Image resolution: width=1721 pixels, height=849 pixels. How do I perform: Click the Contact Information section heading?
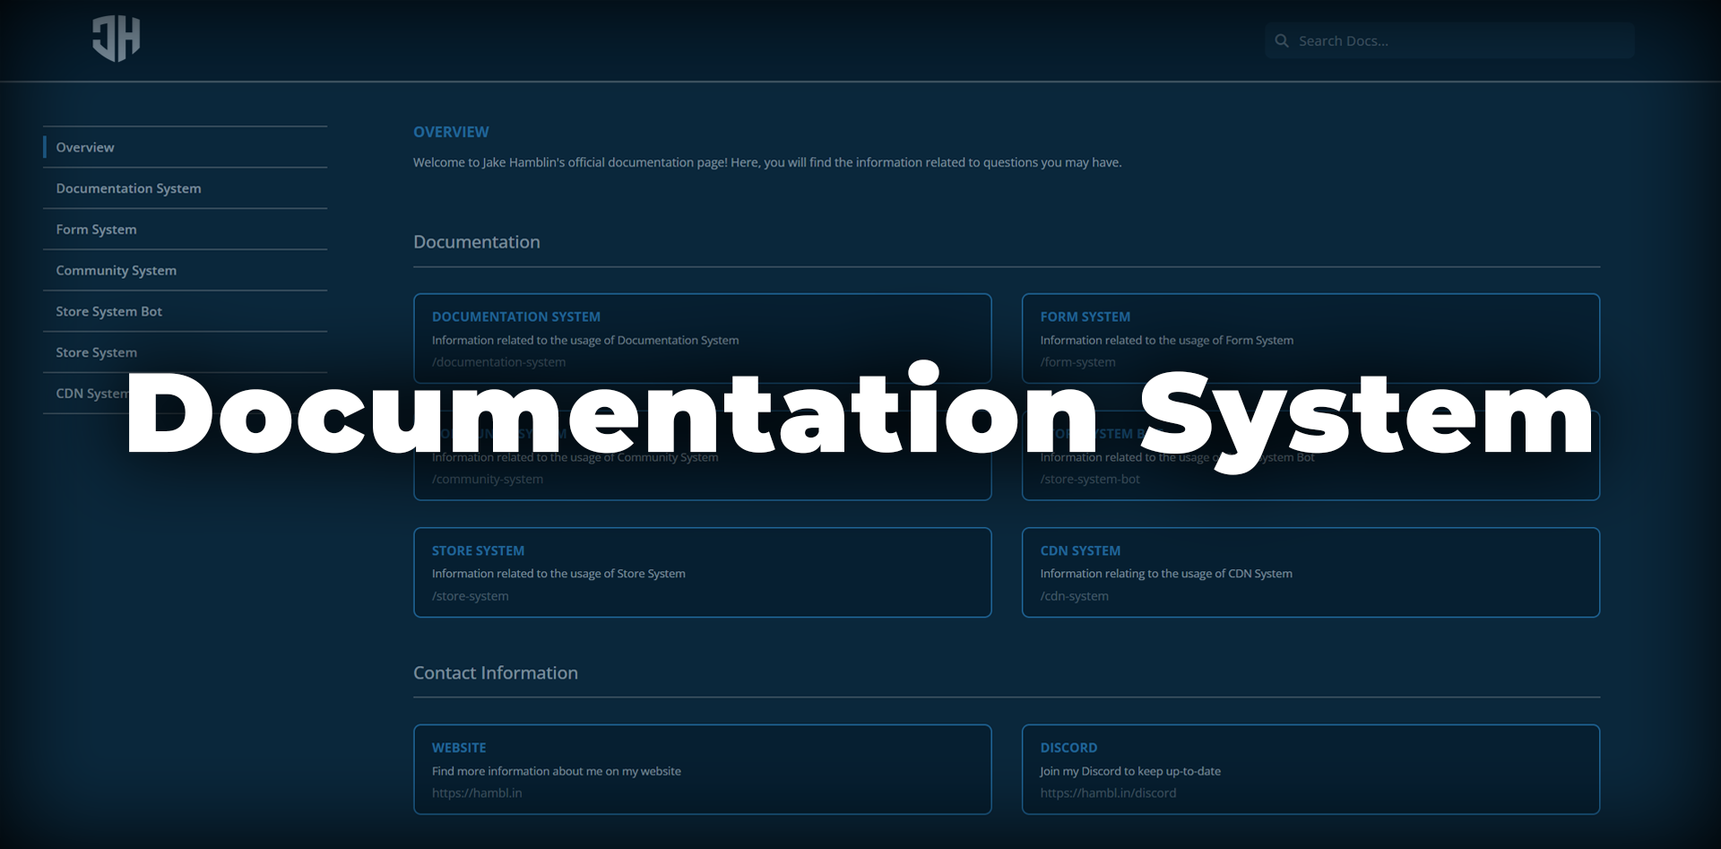tap(495, 672)
